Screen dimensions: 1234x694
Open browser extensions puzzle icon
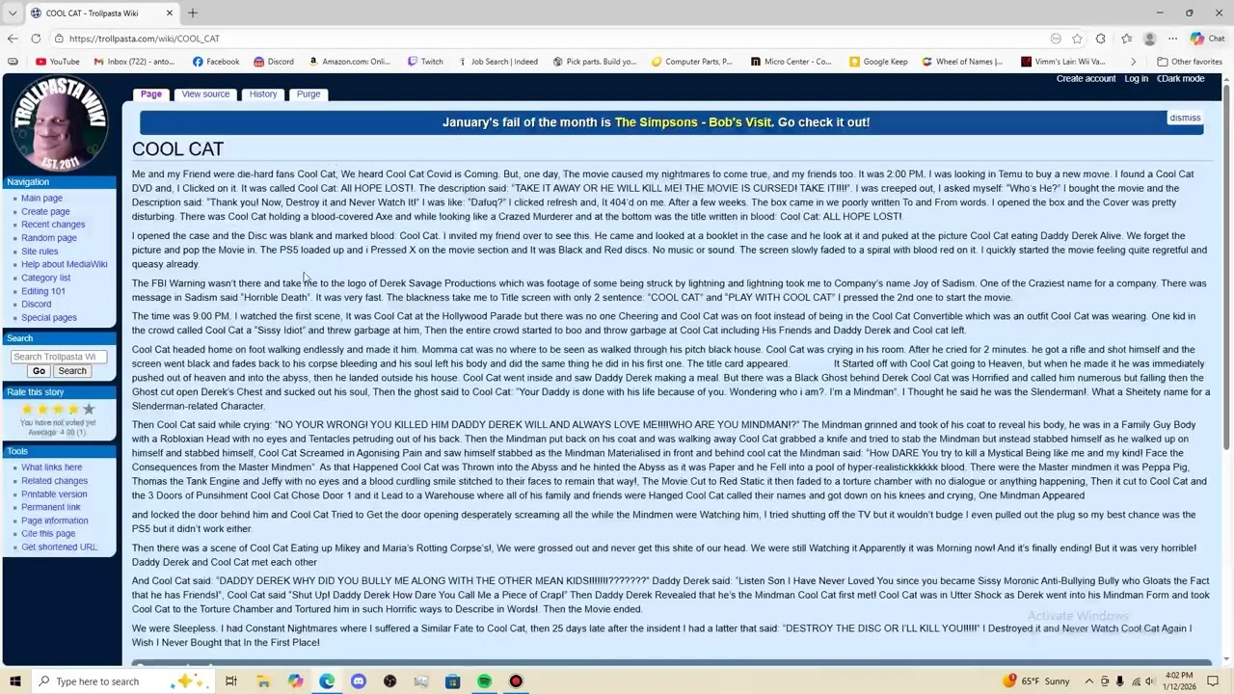point(1100,39)
